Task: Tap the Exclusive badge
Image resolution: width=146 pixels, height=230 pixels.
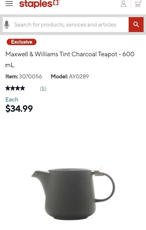Action: click(x=22, y=42)
